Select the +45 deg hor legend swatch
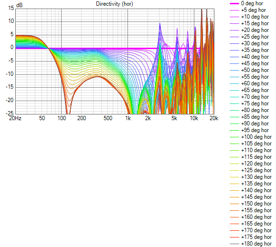Viewport: 276px width, 247px height. point(234,63)
